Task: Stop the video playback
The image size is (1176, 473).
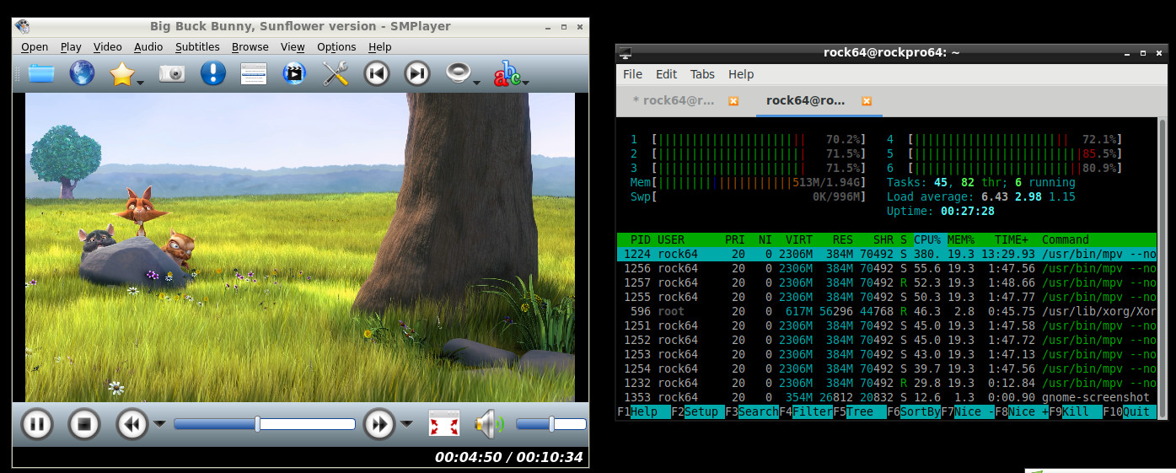Action: 83,423
